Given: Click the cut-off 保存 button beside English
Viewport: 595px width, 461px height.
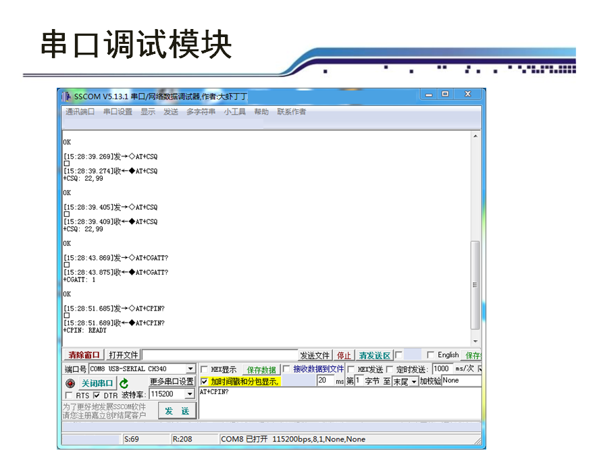Looking at the screenshot, I should [x=473, y=355].
